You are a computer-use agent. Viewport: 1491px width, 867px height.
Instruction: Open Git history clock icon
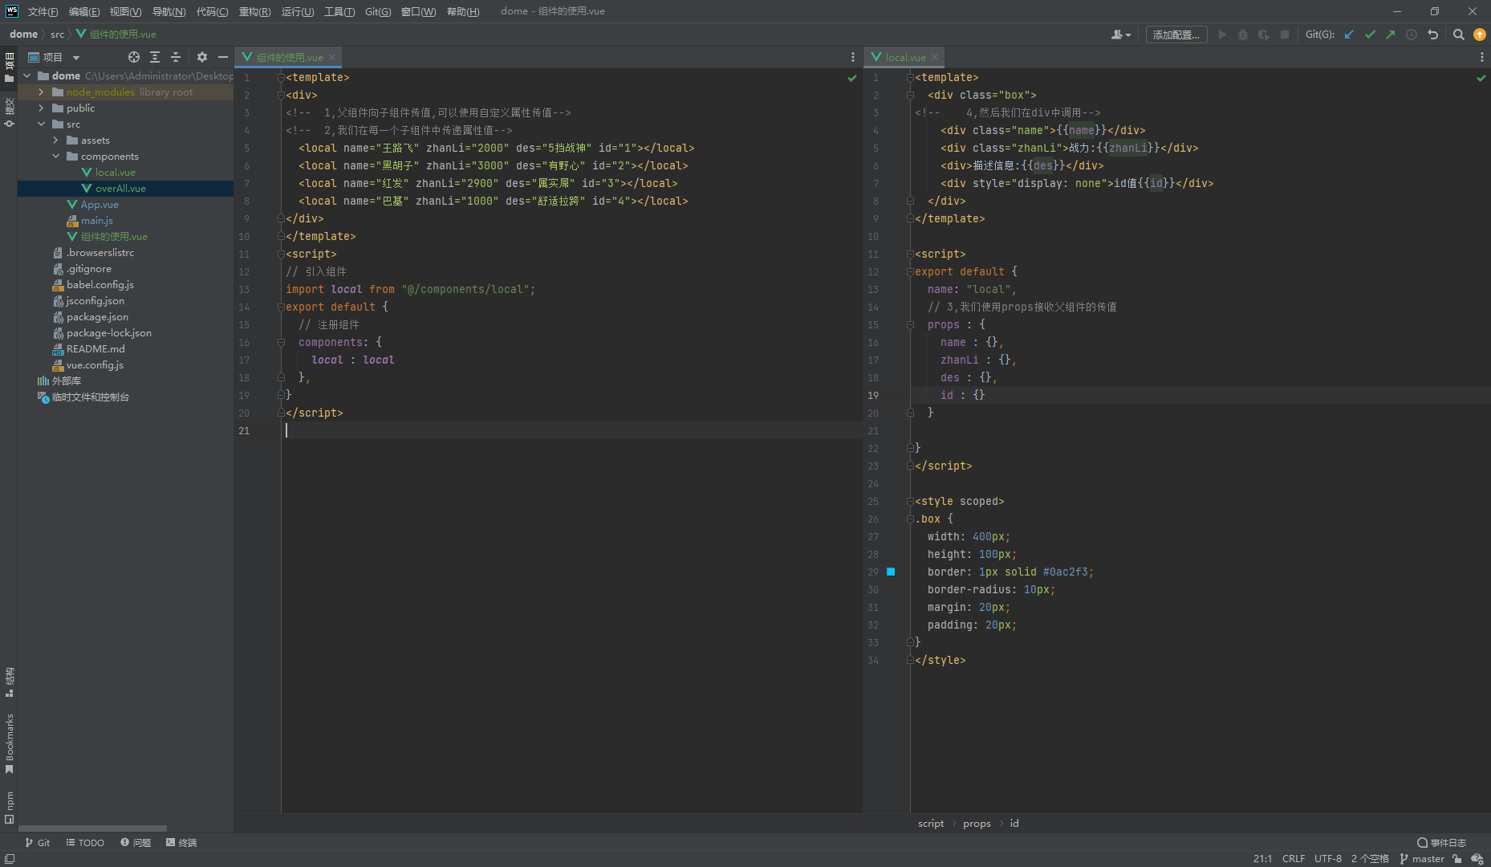click(1412, 35)
